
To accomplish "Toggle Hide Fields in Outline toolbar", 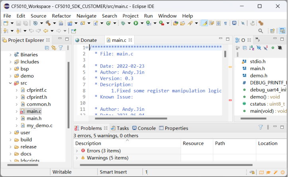I will [x=259, y=48].
